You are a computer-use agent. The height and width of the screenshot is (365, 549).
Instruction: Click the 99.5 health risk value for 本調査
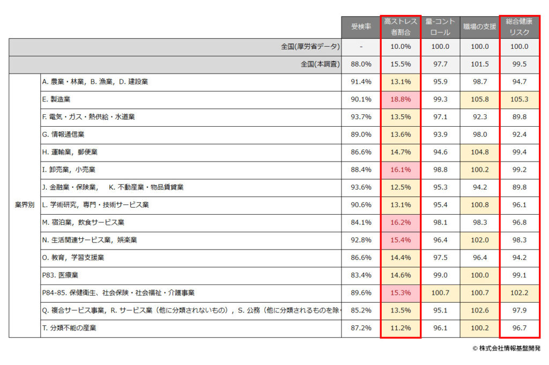pos(519,64)
